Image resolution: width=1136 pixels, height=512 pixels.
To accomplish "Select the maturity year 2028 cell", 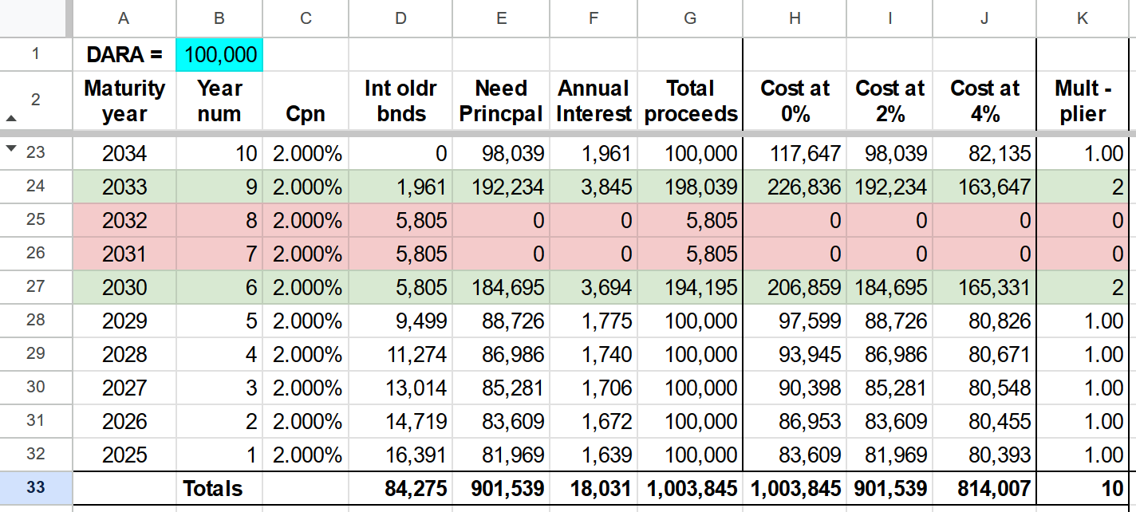I will pyautogui.click(x=124, y=354).
